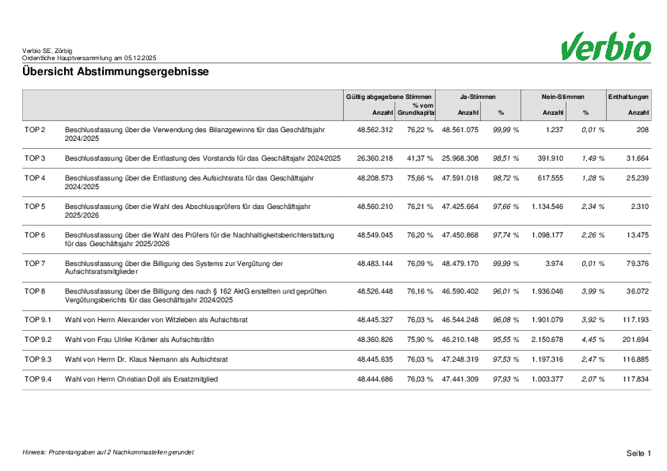Select the TOP 2 row label
Viewport: 667px width, 471px height.
pyautogui.click(x=35, y=129)
